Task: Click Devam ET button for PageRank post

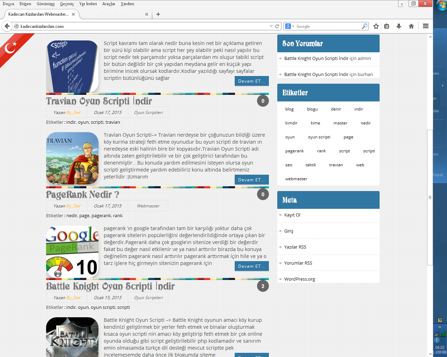Action: pos(251,266)
